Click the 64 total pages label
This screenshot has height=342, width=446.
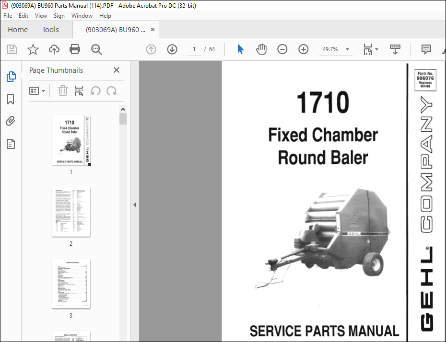pyautogui.click(x=212, y=49)
